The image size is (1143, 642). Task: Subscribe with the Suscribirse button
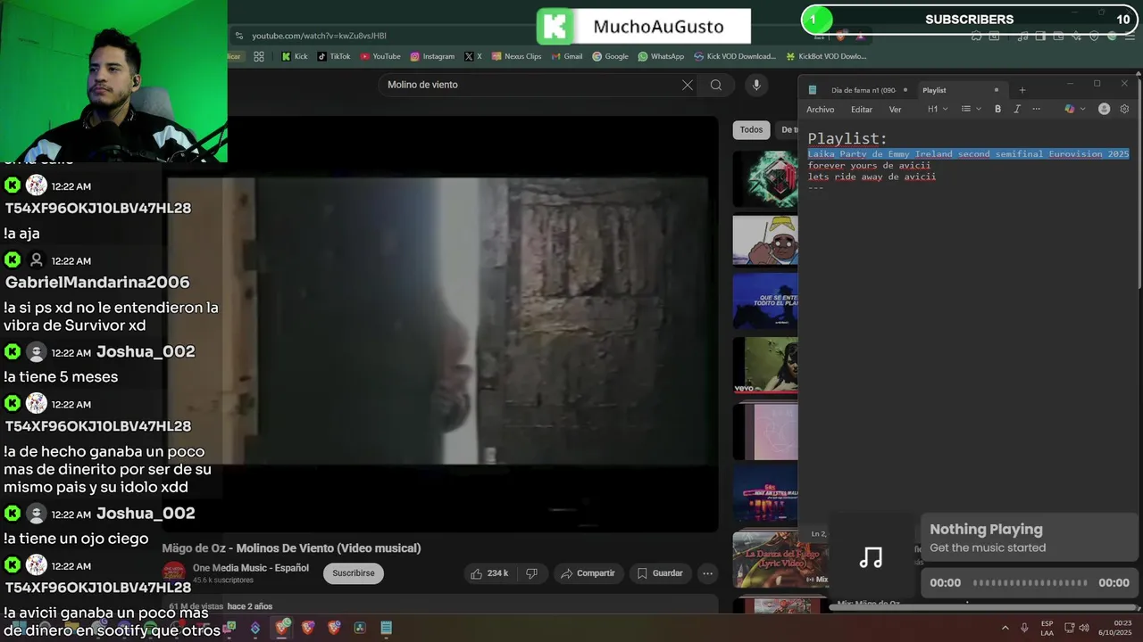(354, 573)
